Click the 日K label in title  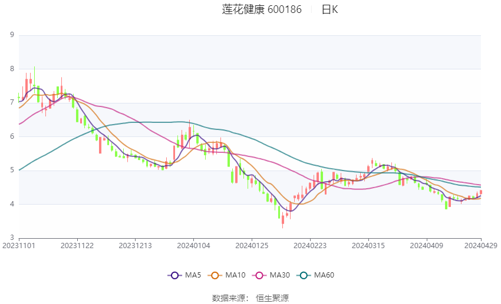coord(329,9)
